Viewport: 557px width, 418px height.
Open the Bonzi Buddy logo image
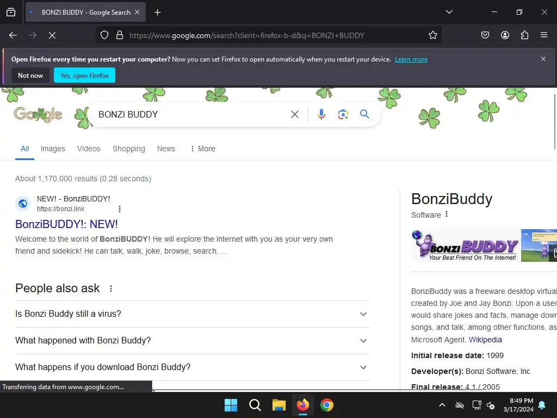point(466,245)
